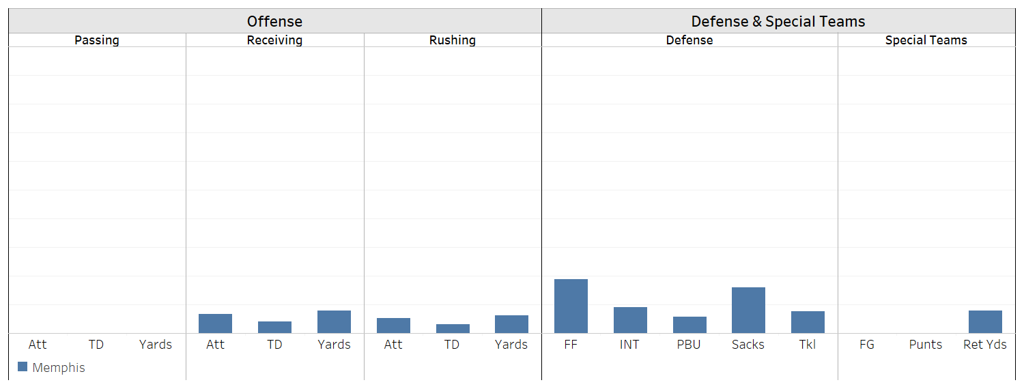Viewport: 1024px width, 389px height.
Task: Click the INT bar in Defense
Action: click(630, 320)
